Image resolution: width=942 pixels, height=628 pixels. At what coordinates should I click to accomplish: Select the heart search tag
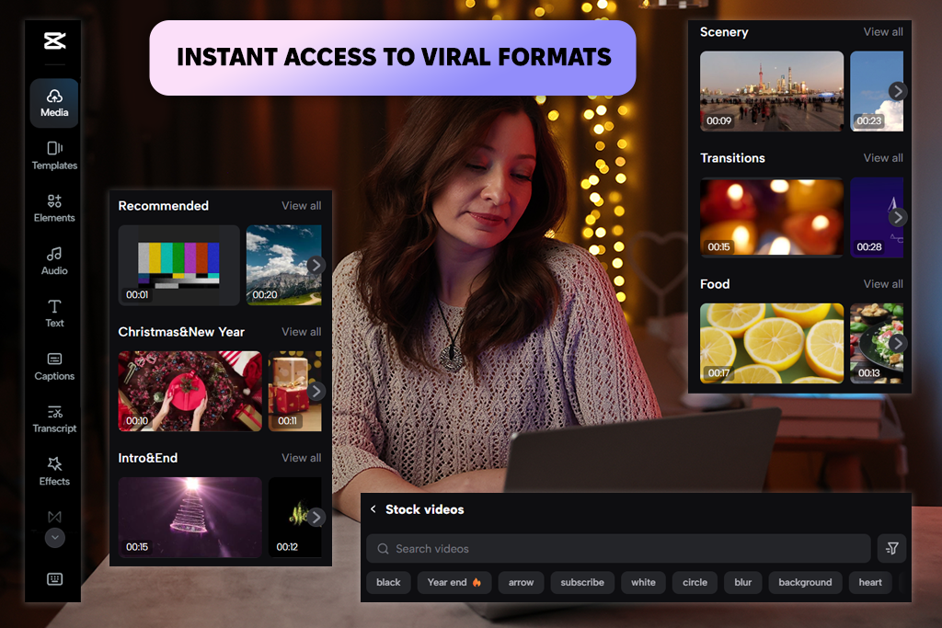pyautogui.click(x=870, y=582)
